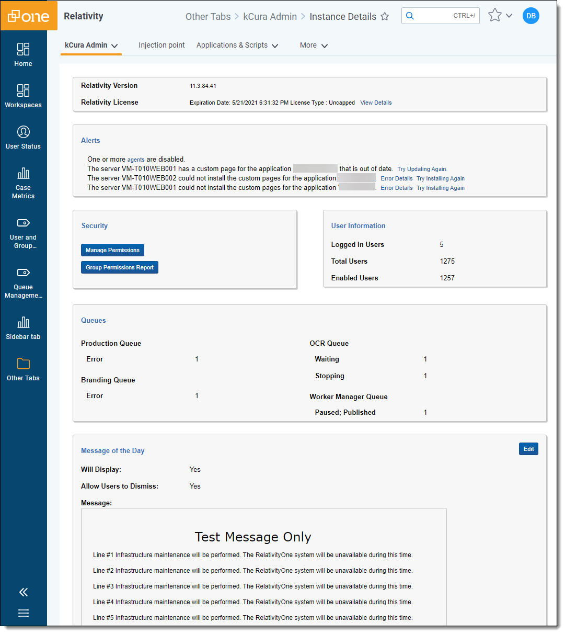
Task: Collapse the sidebar with double chevron
Action: pos(24,592)
